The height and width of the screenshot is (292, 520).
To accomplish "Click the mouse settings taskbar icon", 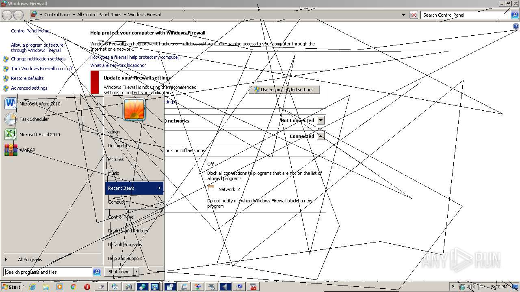I will coord(101,287).
